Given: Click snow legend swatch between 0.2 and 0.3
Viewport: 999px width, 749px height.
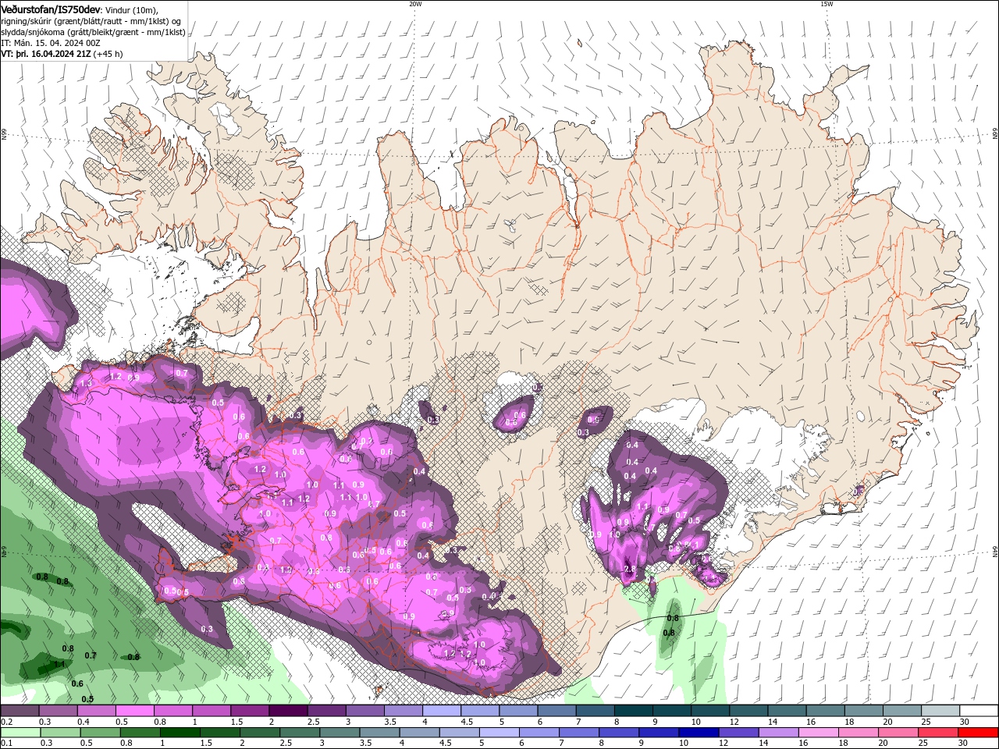Looking at the screenshot, I should coord(20,711).
